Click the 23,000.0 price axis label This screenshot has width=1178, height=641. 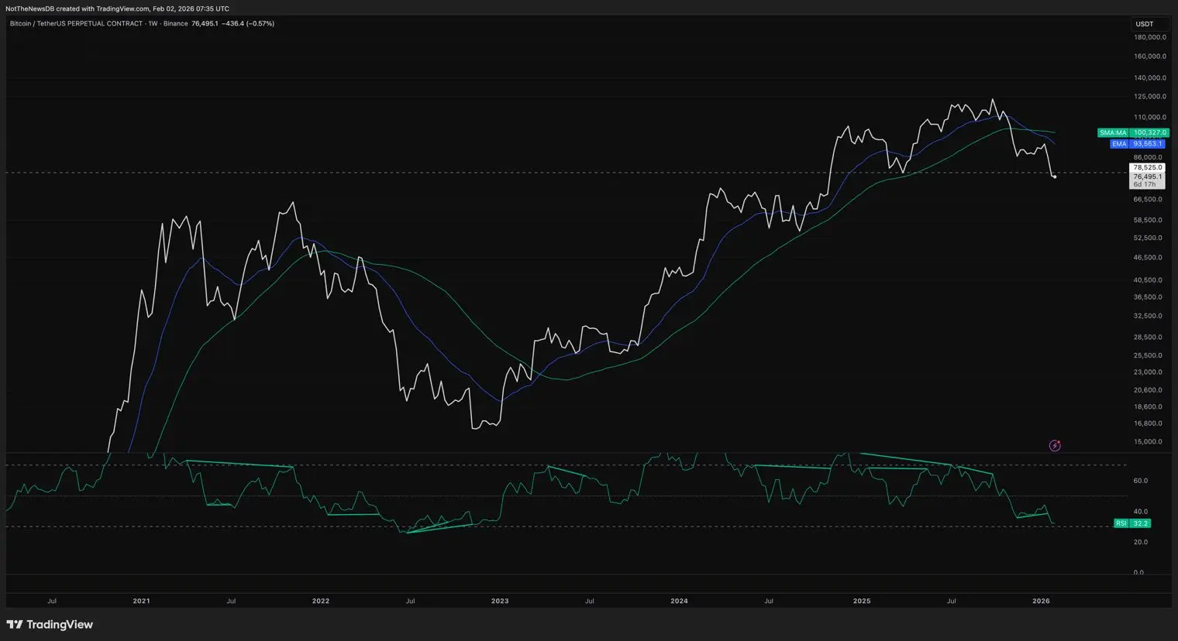pos(1148,372)
